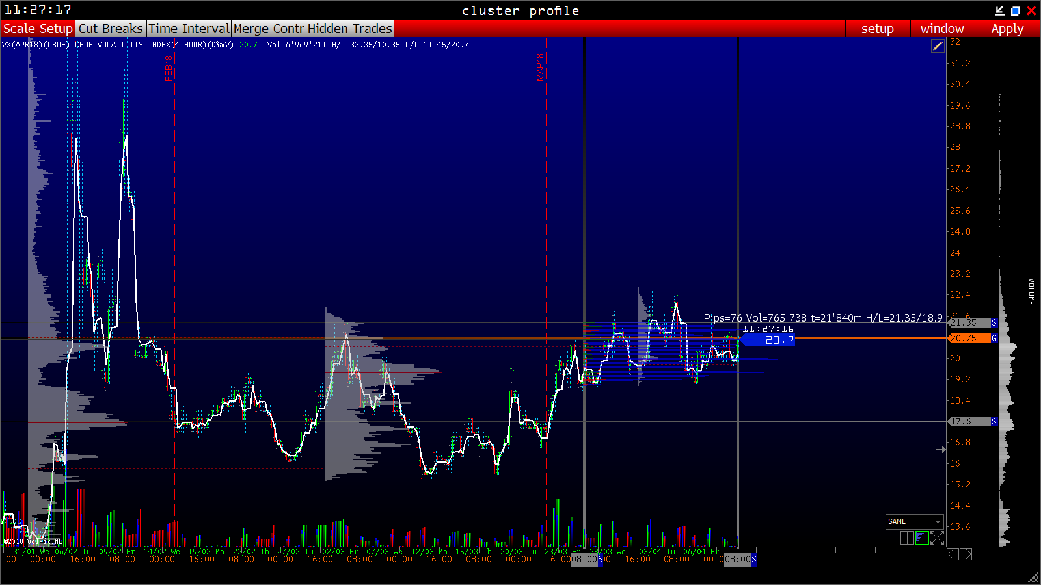This screenshot has width=1041, height=585.
Task: Open the Merge Contr tab
Action: pyautogui.click(x=269, y=29)
